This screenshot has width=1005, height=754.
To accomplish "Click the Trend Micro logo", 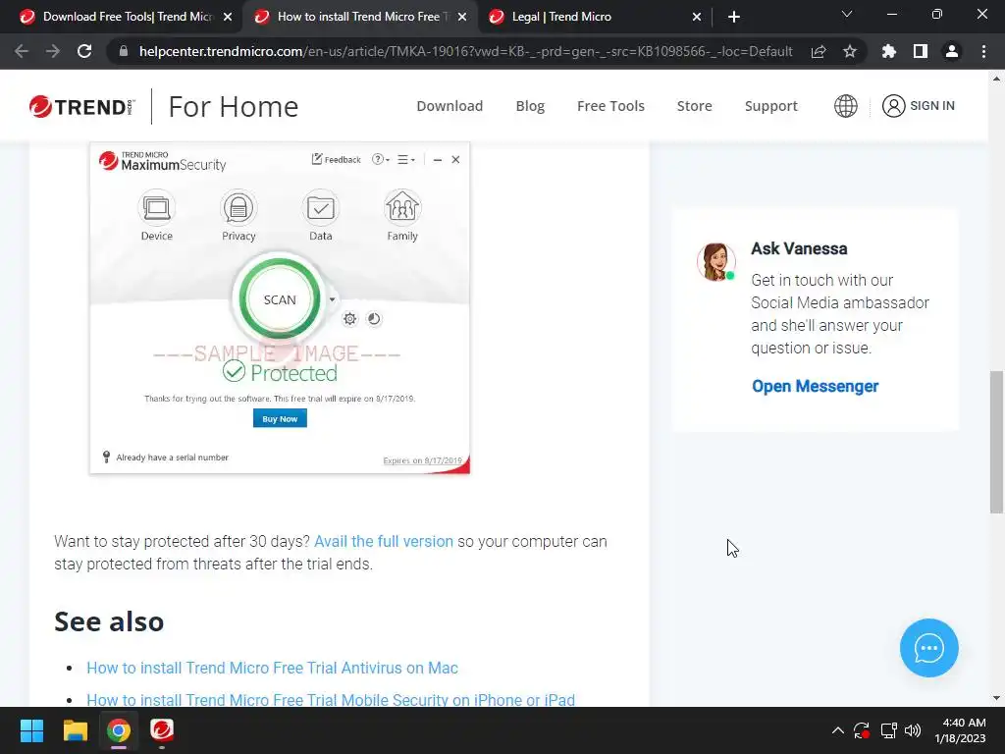I will (82, 106).
